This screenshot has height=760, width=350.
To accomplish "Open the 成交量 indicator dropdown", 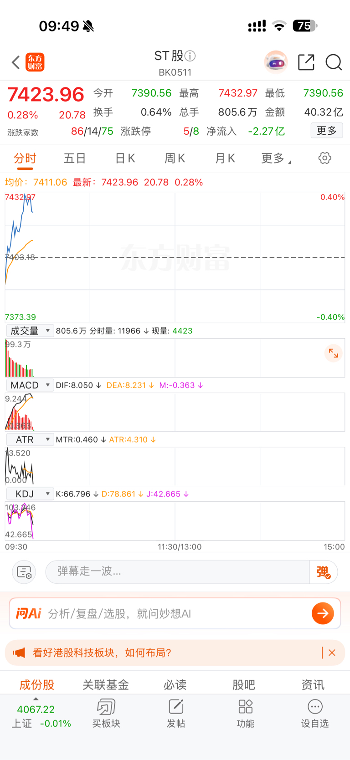I will click(30, 331).
